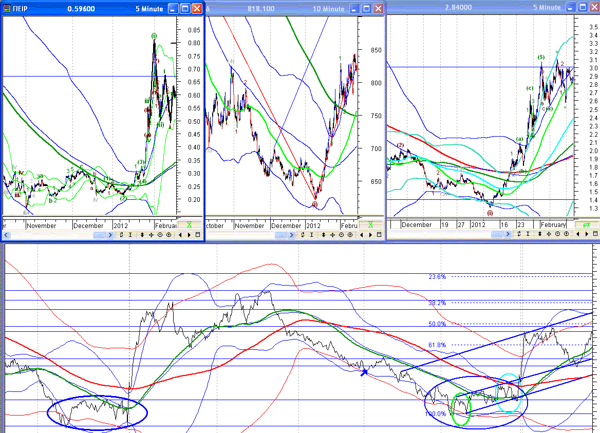Click the scroll-right arrow under the 10 Minute chart
The image size is (600, 433).
291,235
